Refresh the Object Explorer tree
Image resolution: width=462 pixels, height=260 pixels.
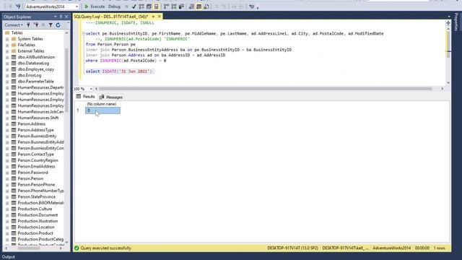58,25
